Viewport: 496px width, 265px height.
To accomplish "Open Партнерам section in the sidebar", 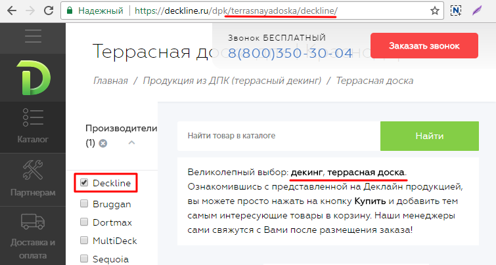I will click(x=33, y=192).
